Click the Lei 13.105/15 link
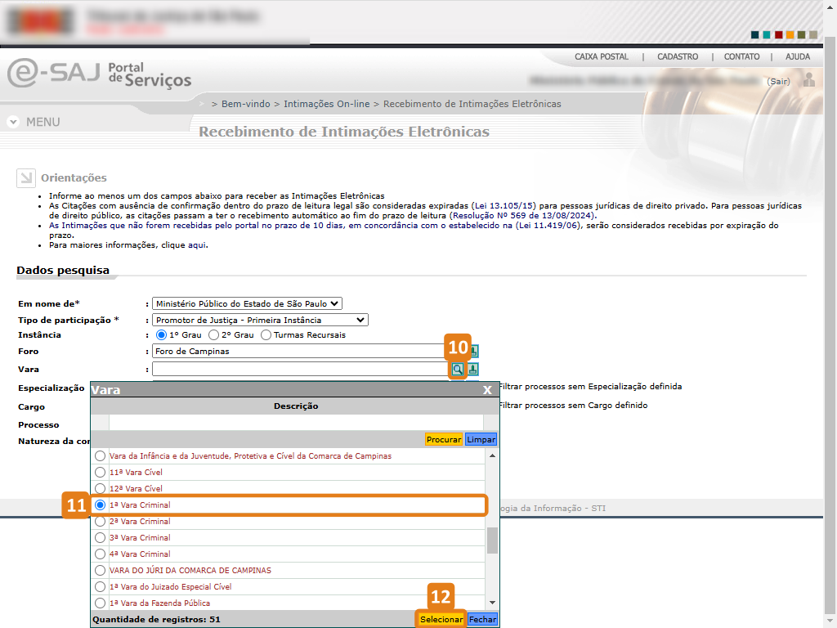Screen dimensions: 837x628 tap(504, 206)
